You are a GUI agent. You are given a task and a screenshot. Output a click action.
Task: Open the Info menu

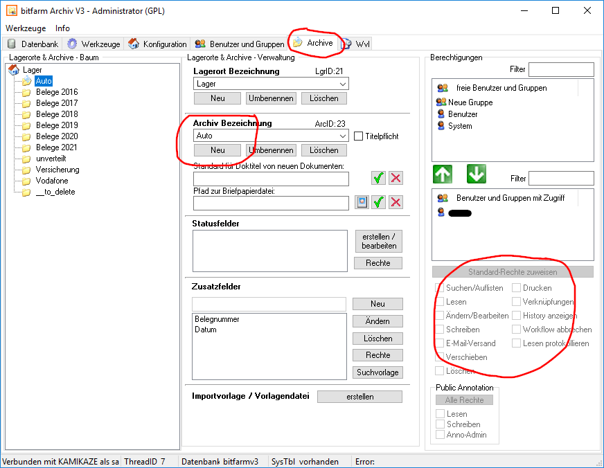tap(62, 28)
